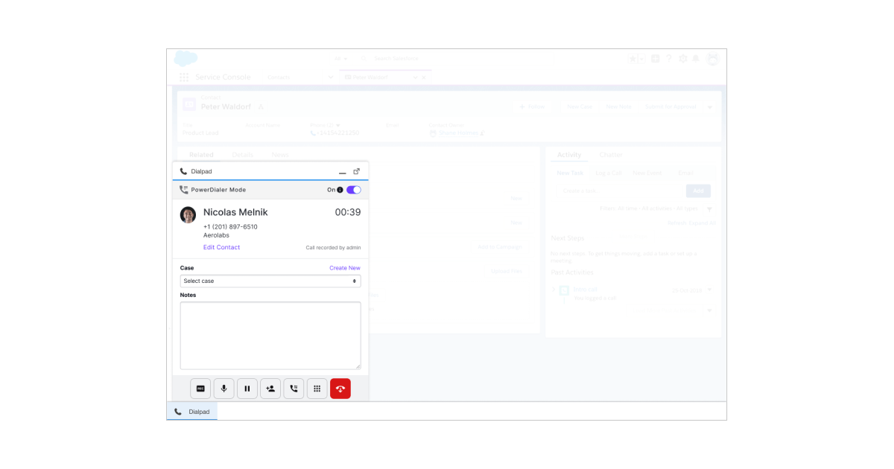The image size is (894, 469).
Task: Switch to the News tab
Action: coord(280,155)
